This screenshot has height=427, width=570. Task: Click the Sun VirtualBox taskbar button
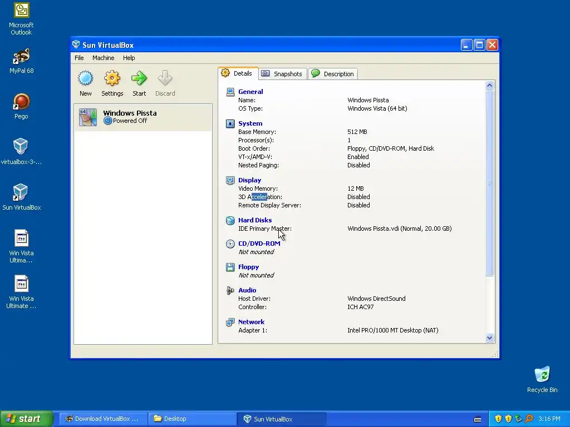point(281,419)
